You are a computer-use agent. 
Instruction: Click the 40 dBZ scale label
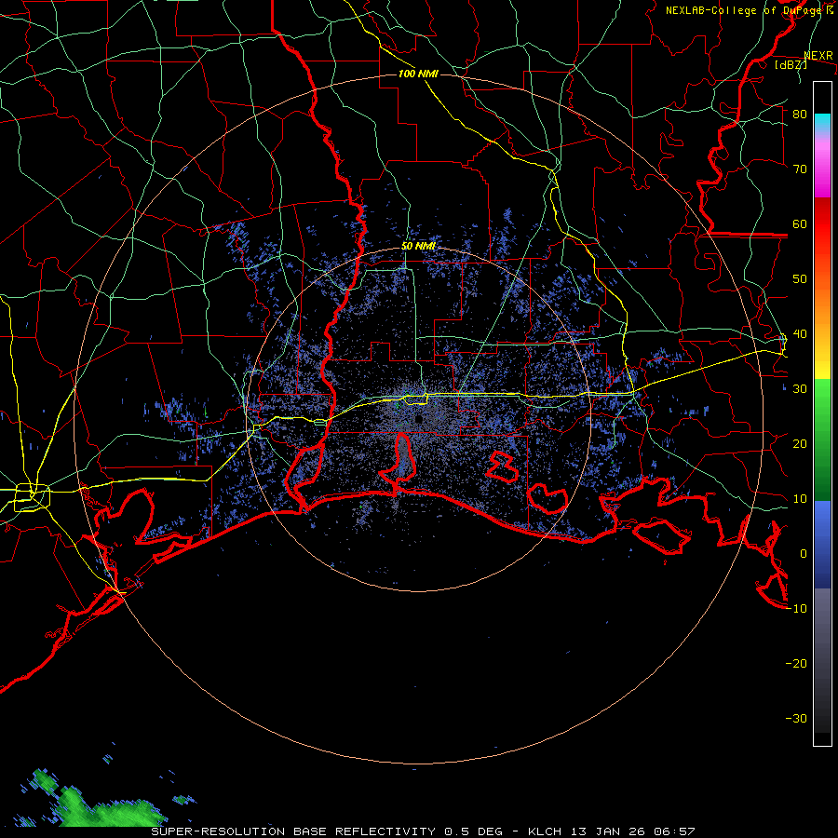click(800, 334)
